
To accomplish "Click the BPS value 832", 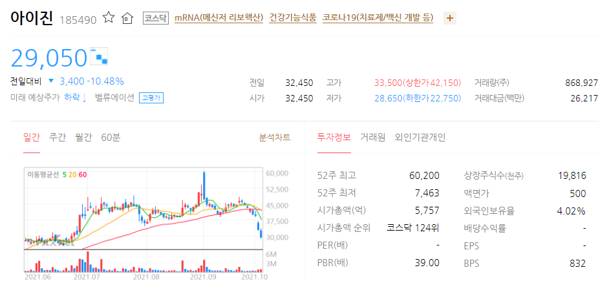I will (578, 264).
